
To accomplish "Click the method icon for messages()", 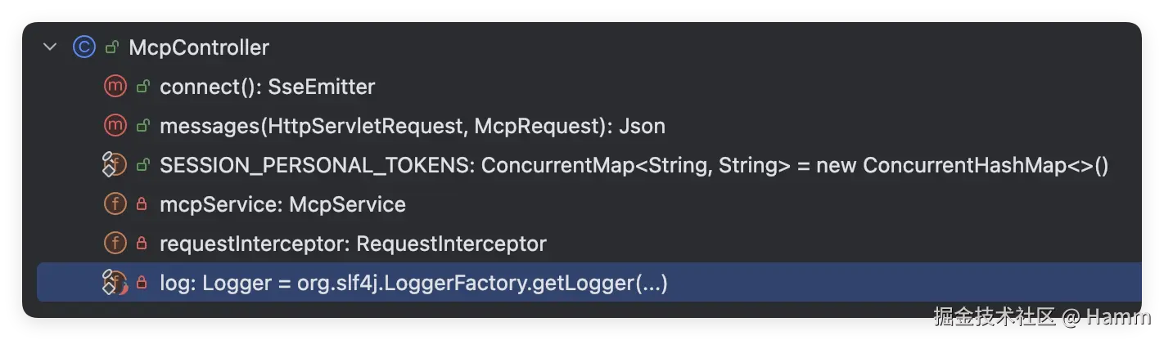I will 115,125.
